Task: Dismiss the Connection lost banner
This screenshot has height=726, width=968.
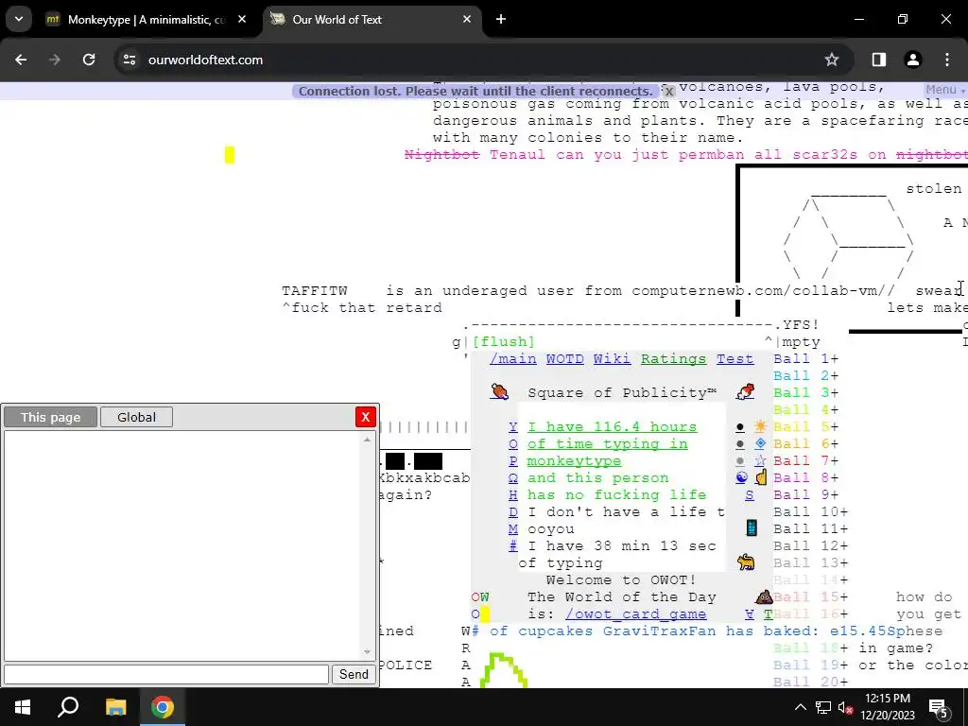Action: coord(668,92)
